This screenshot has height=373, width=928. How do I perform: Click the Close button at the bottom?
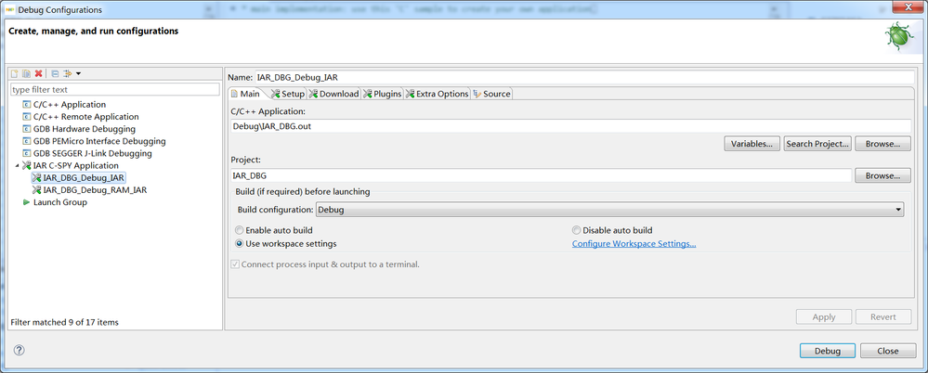coord(888,351)
